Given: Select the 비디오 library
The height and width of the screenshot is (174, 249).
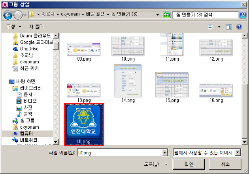Looking at the screenshot, I should pos(26,101).
